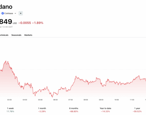Viewport: 146px width, 115px height.
Task: Click the −68.80% six-month change value
Action: [74, 111]
